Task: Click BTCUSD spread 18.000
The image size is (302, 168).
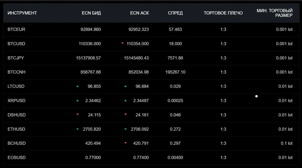Action: pos(175,44)
